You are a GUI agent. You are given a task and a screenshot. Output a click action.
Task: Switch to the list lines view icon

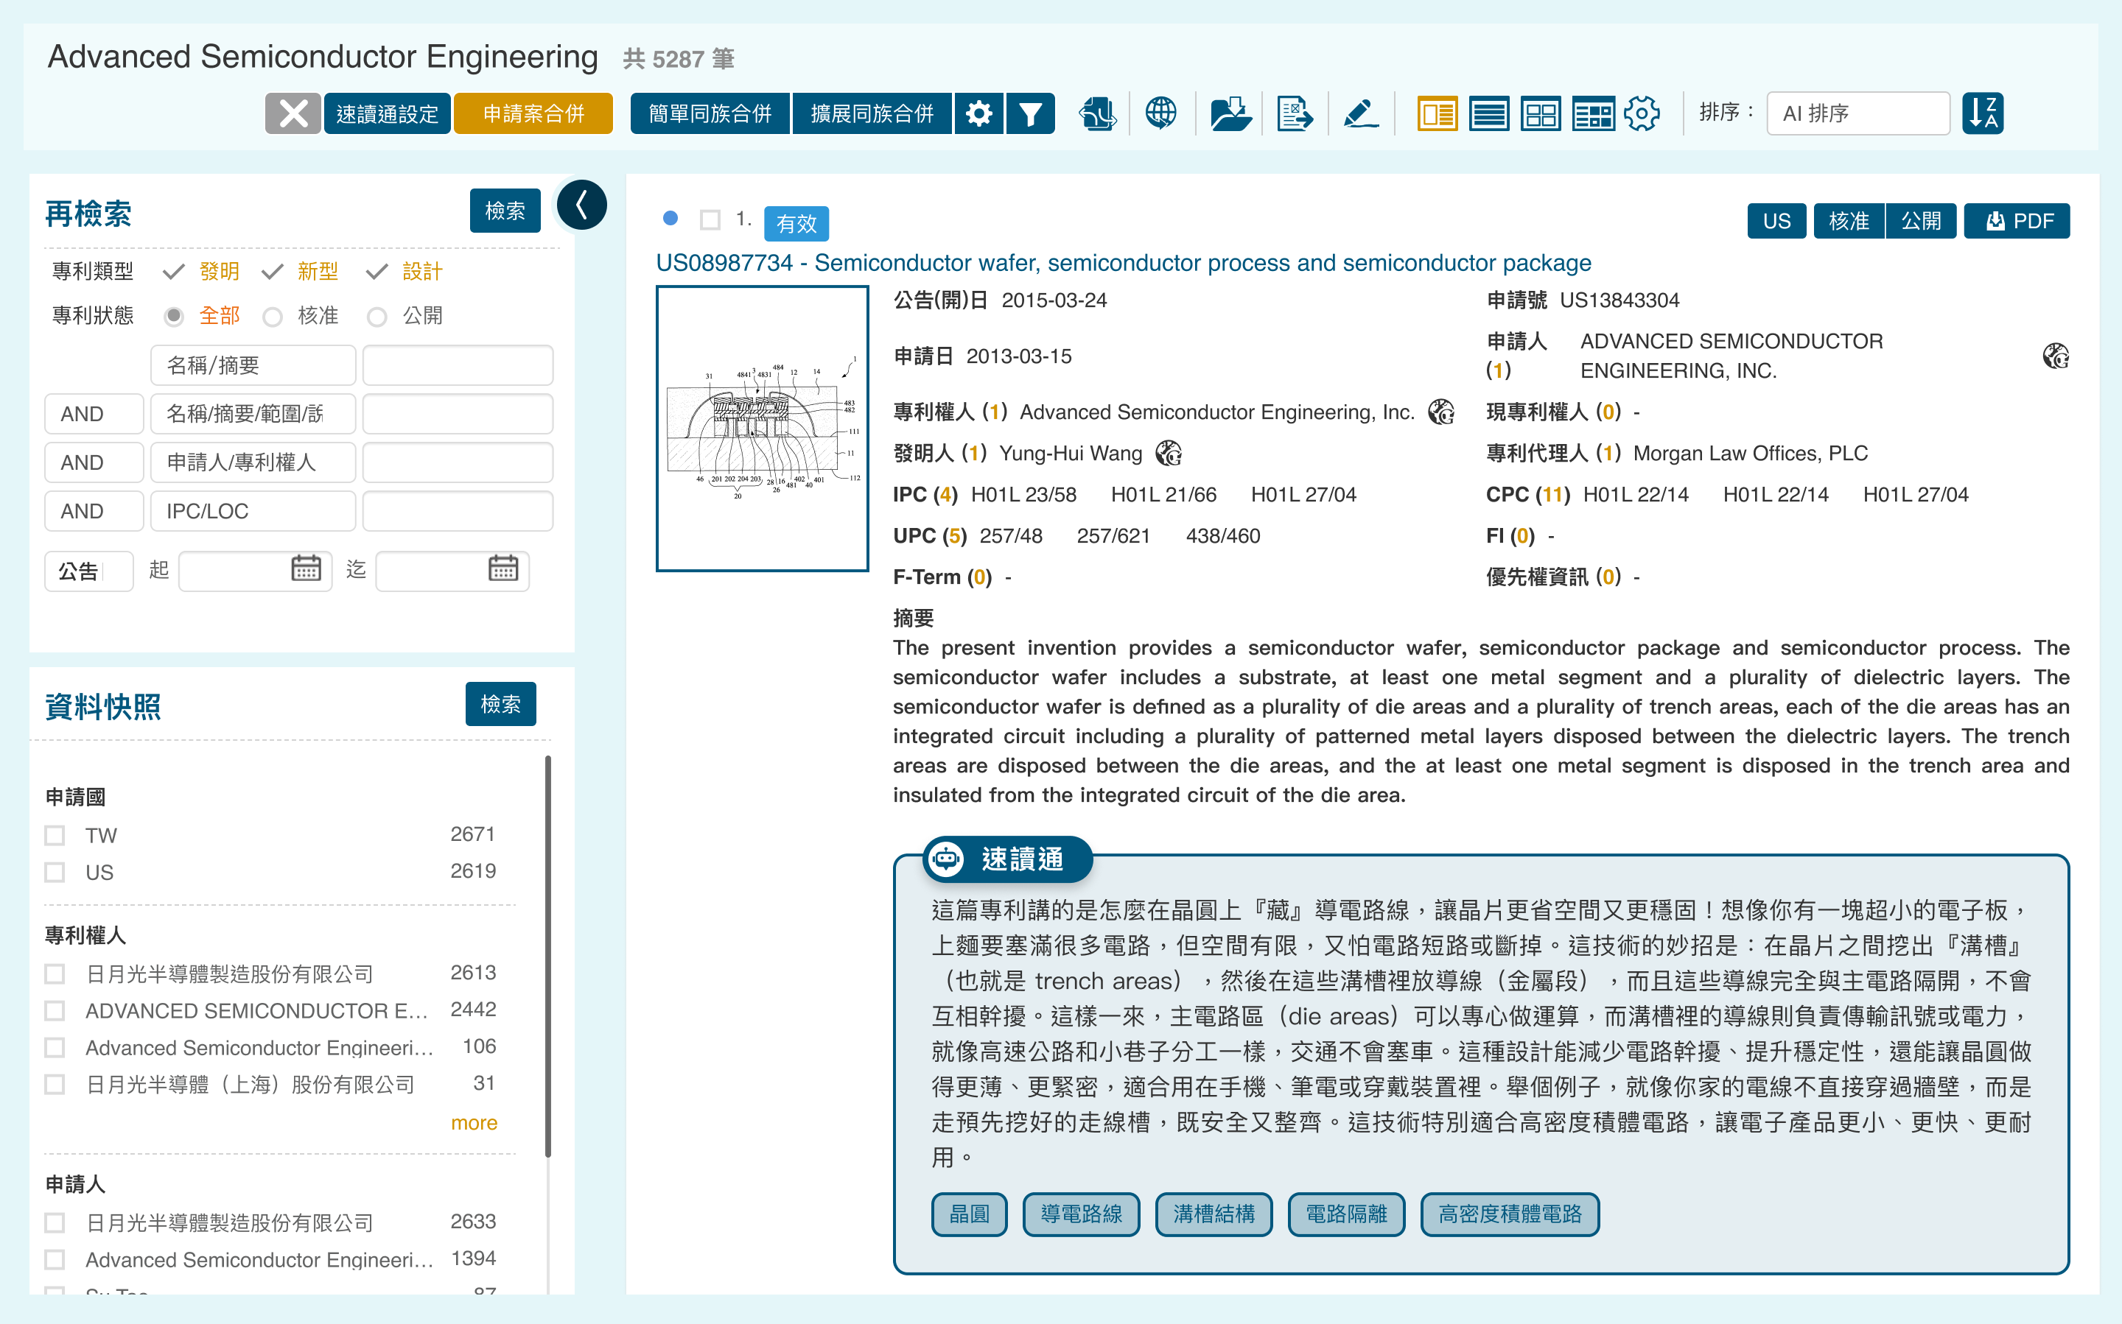point(1488,114)
